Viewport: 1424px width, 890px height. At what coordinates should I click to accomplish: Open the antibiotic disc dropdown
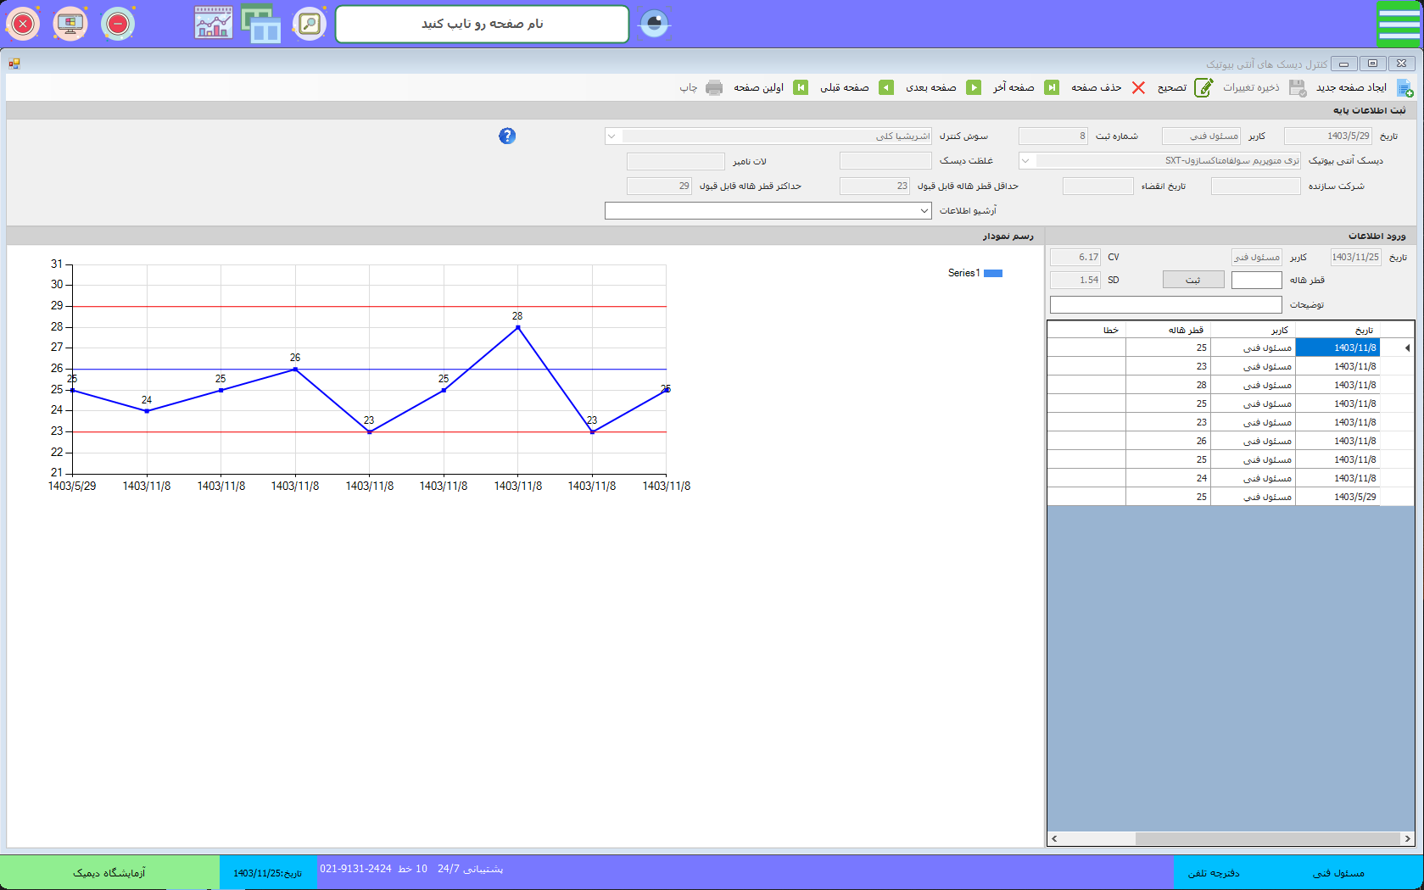pos(1026,161)
